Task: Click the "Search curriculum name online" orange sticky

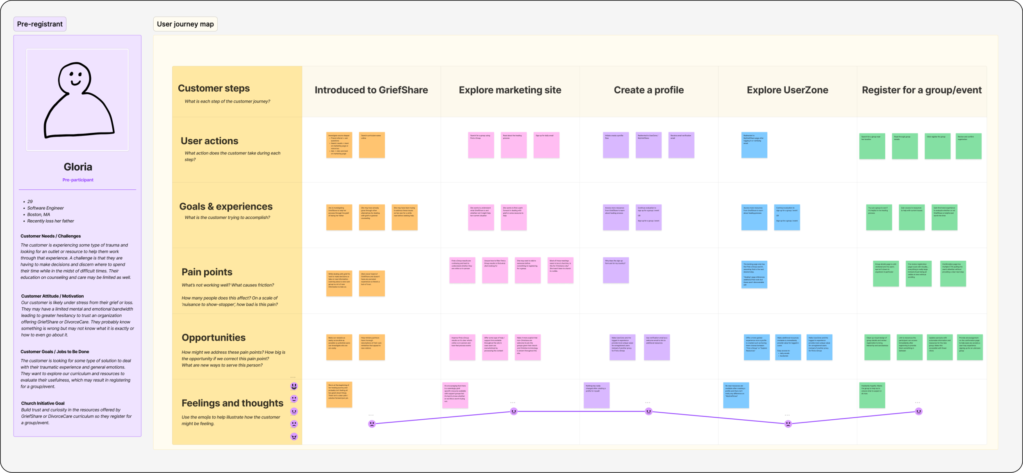Action: tap(372, 145)
